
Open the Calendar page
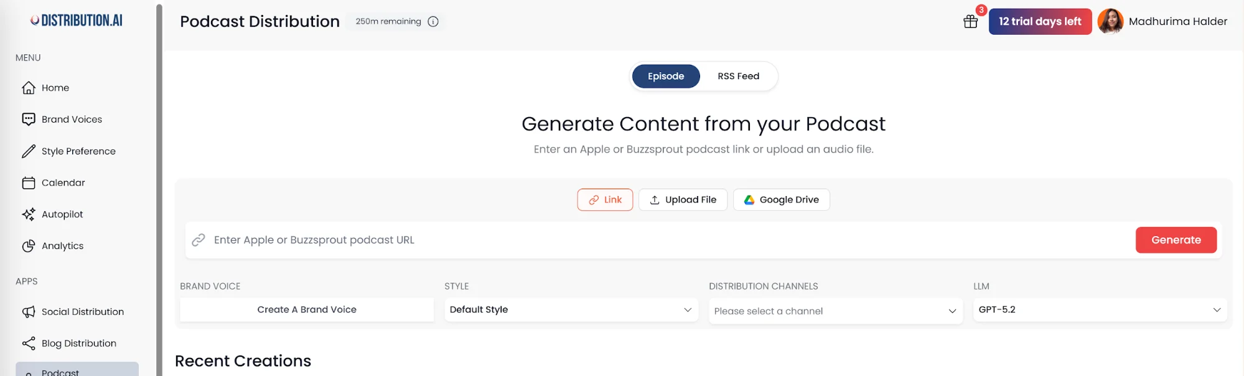(62, 183)
